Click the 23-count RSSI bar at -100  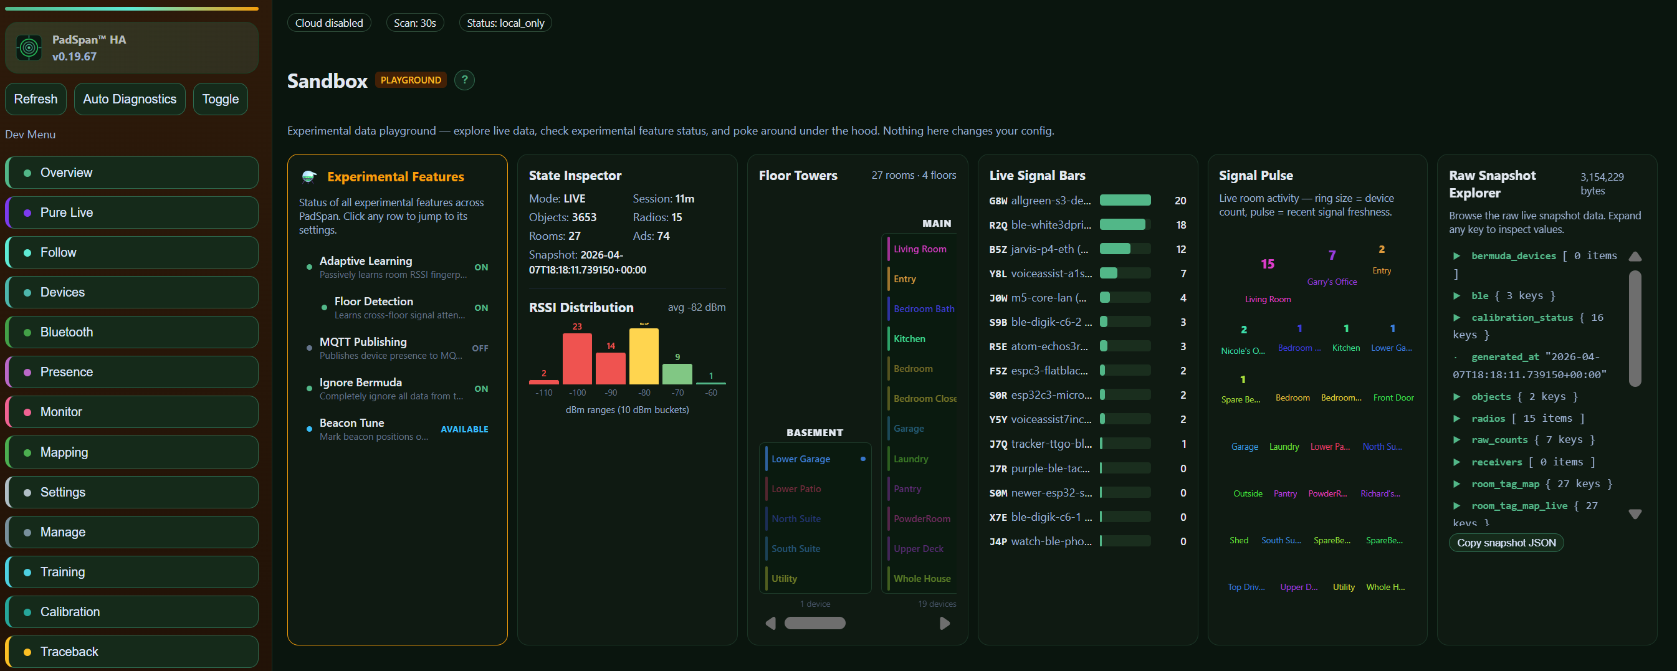pos(577,359)
